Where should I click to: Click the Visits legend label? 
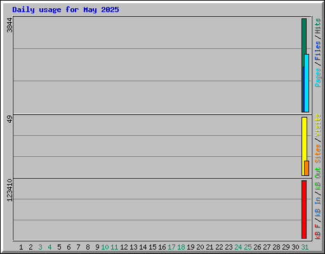(x=318, y=125)
